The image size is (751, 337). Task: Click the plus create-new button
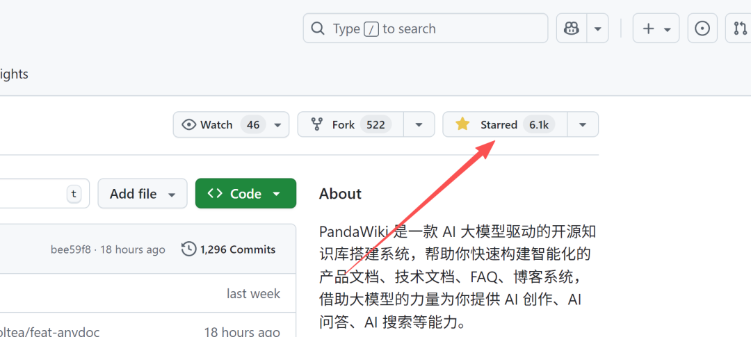655,28
